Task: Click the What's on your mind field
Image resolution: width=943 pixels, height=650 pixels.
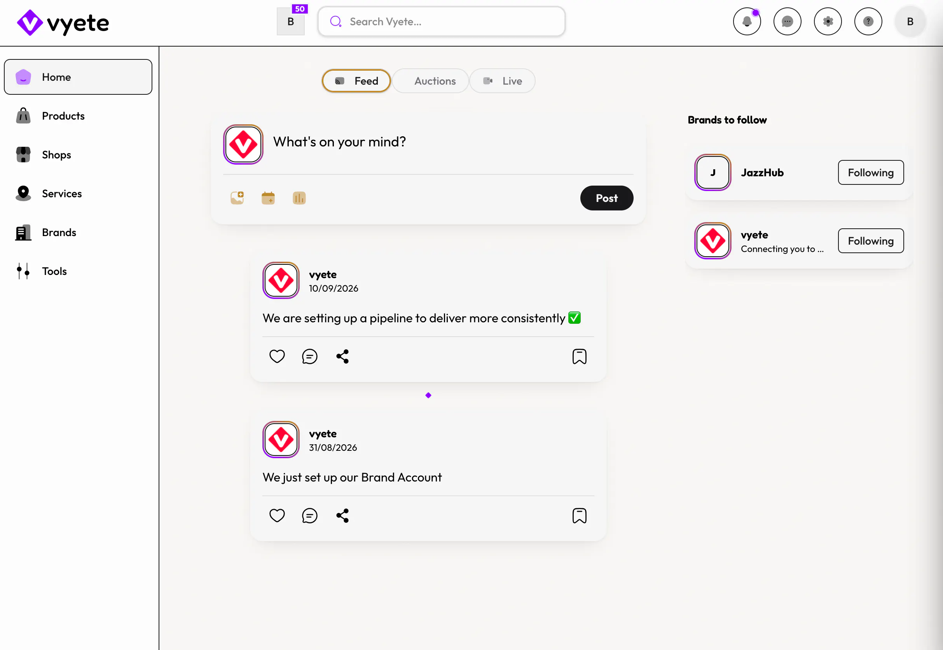Action: point(452,142)
